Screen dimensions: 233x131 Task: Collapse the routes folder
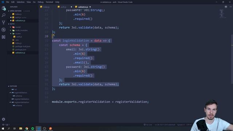11,33
